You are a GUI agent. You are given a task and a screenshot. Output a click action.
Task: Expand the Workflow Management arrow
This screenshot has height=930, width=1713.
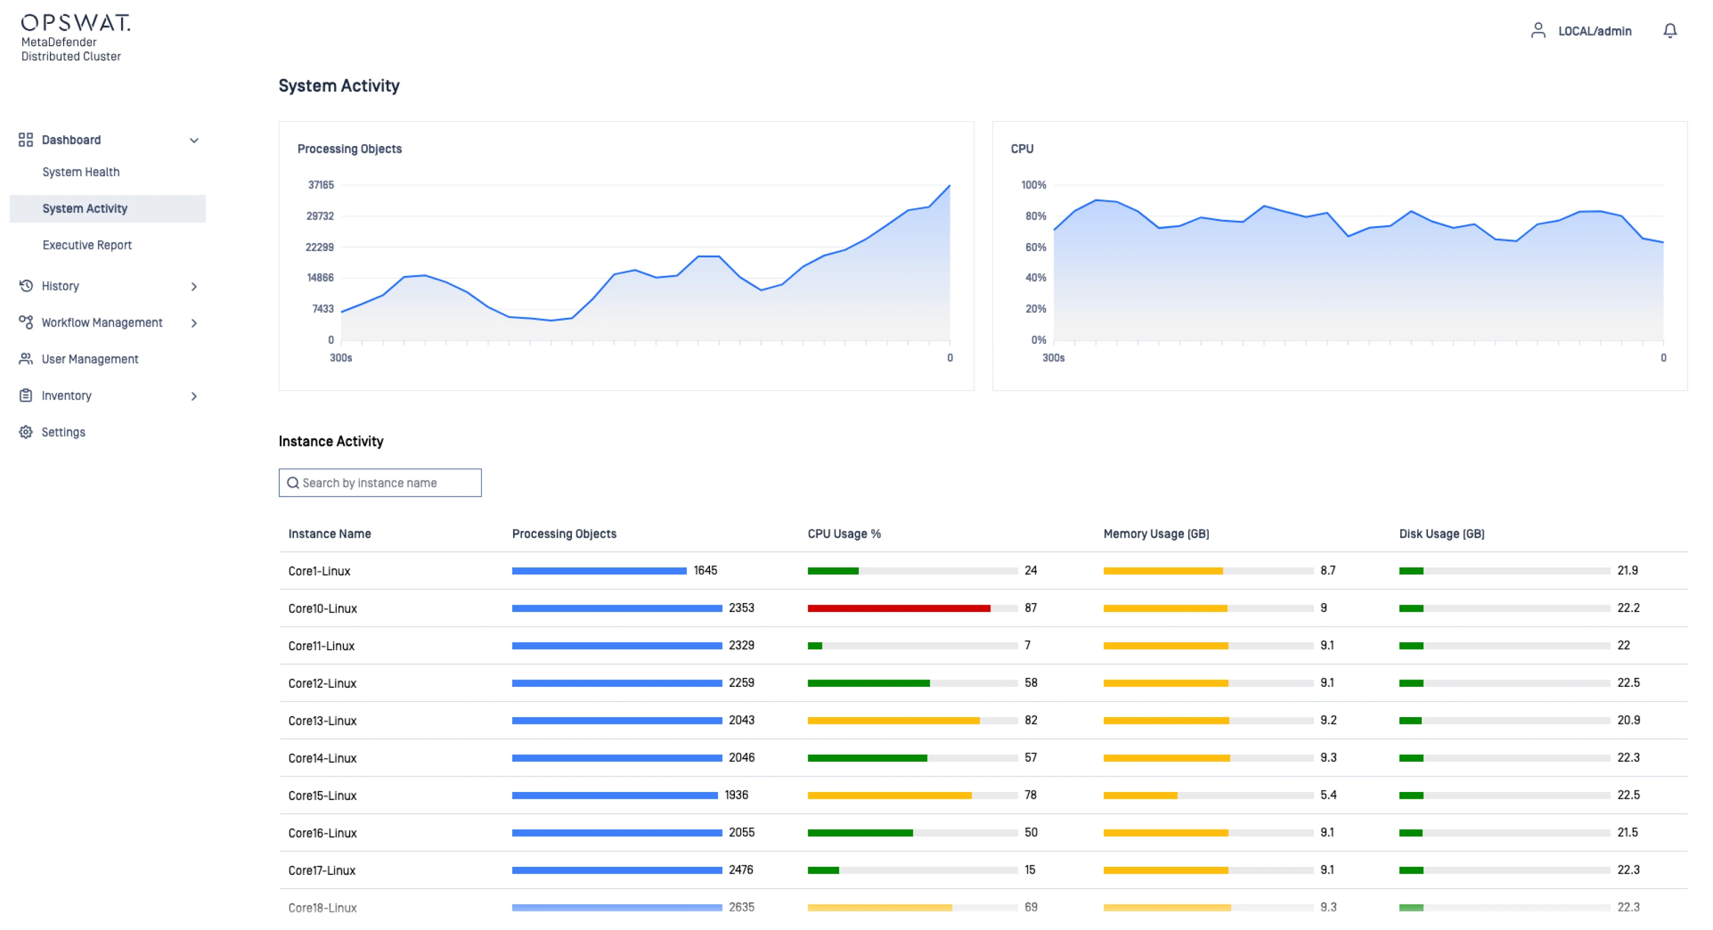pos(194,323)
